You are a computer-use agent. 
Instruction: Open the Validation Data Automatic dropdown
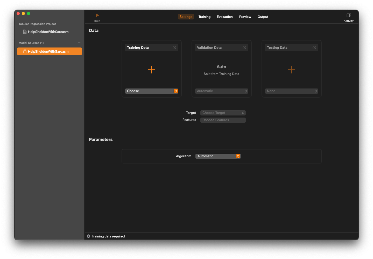[x=221, y=91]
